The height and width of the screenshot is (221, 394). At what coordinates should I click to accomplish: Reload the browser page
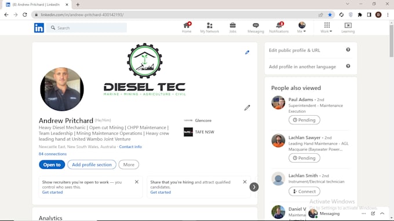(24, 15)
